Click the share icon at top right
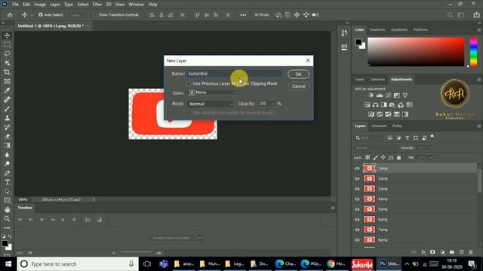Viewport: 483px width, 271px height. coord(476,15)
